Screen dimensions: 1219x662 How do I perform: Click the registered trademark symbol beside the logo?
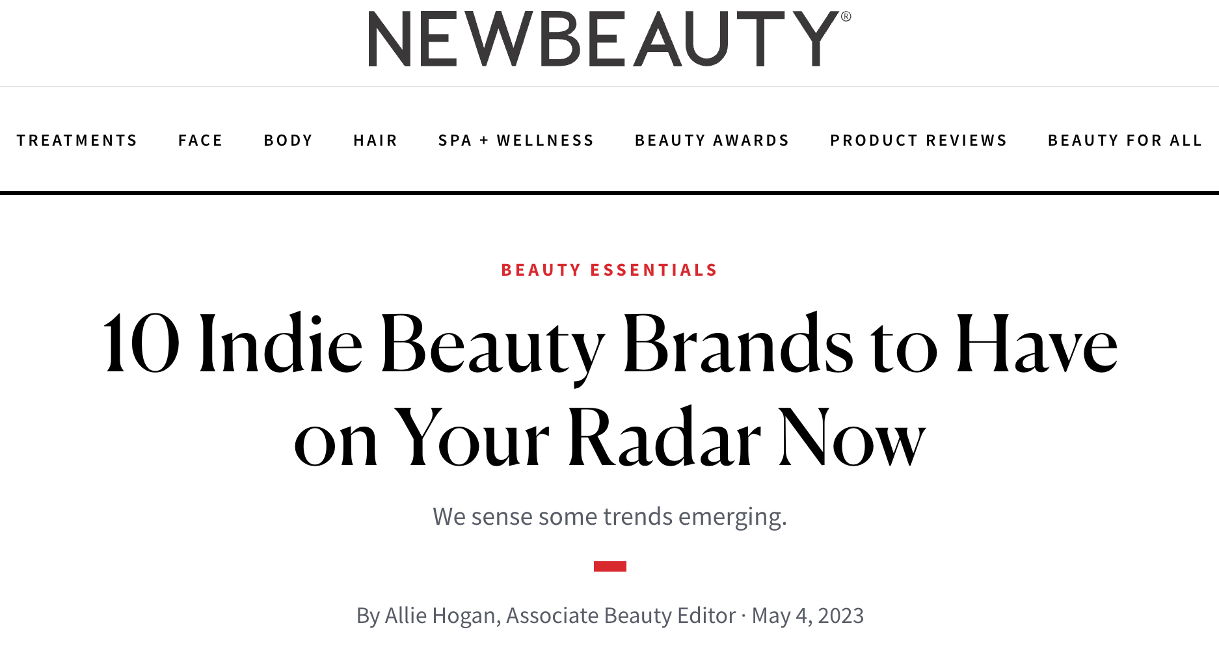(x=846, y=17)
